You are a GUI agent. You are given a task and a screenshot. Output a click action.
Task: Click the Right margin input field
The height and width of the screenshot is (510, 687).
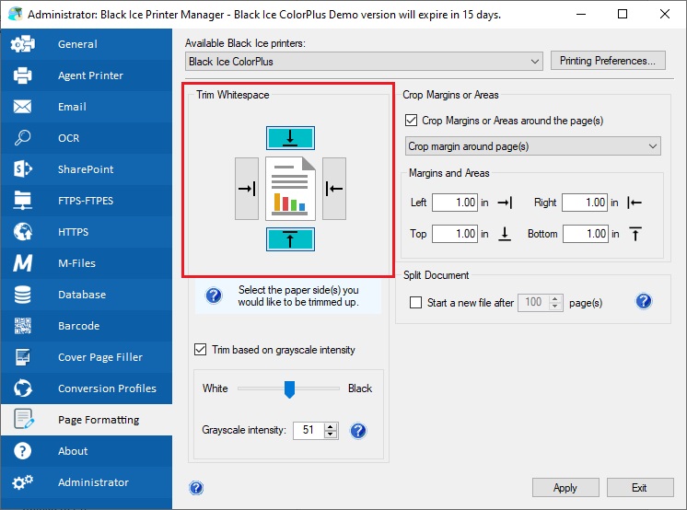[585, 203]
